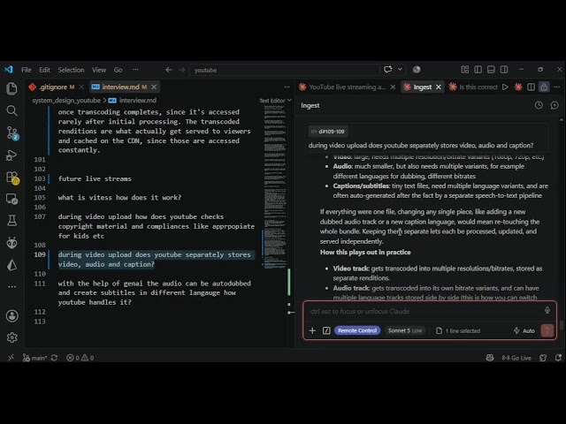Open the Auto mode selector

coord(524,330)
